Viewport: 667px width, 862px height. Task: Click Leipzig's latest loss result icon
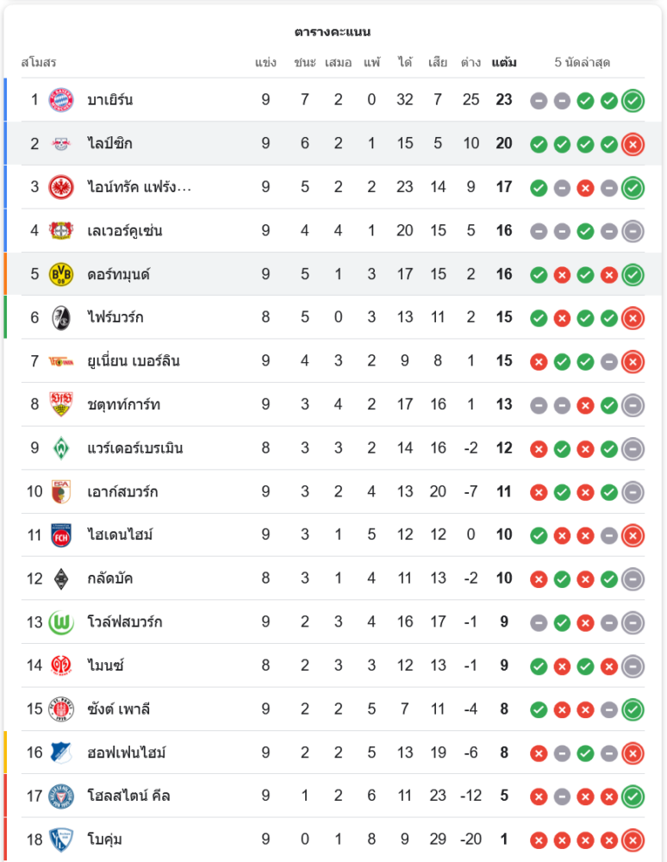(633, 144)
